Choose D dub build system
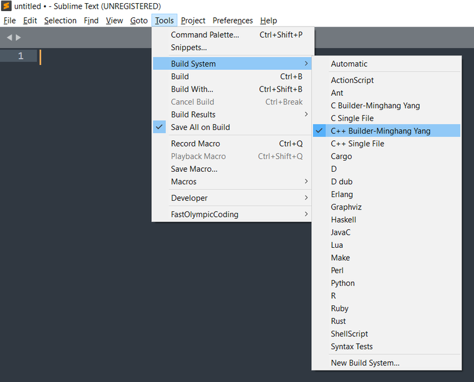 [386, 182]
